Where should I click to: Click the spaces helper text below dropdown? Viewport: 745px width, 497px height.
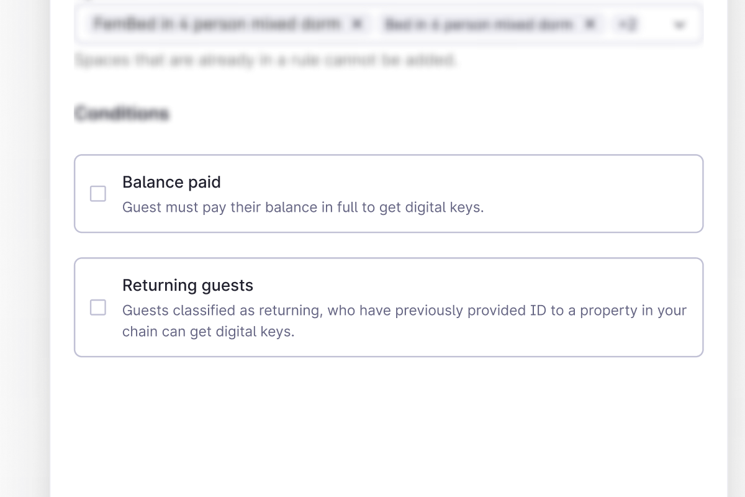tap(265, 60)
